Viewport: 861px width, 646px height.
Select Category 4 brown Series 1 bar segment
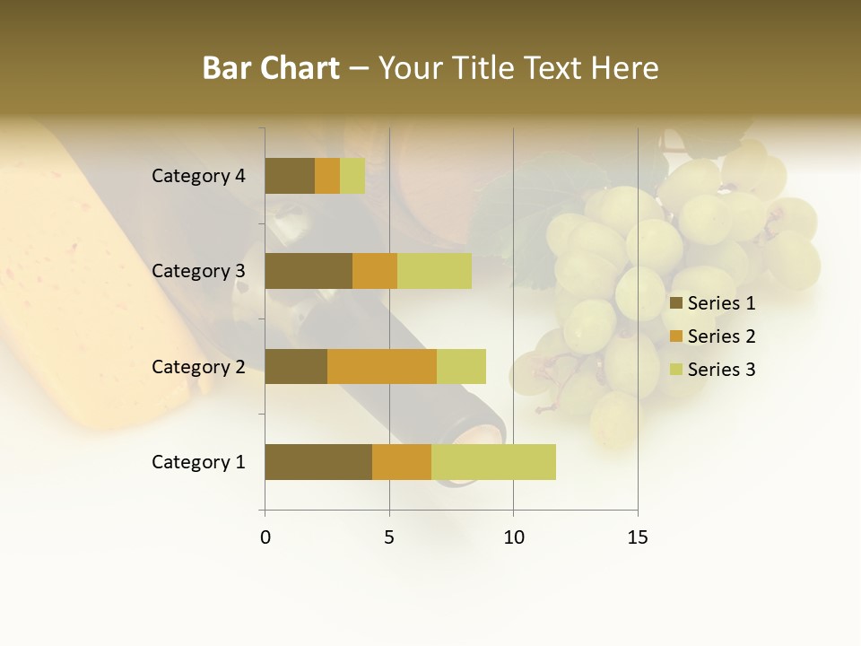coord(290,176)
